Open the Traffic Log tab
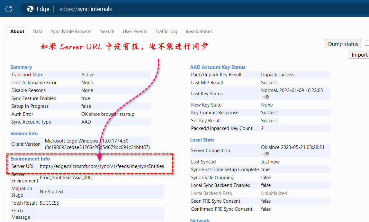Screen dimensions: 369x222 click(166, 31)
